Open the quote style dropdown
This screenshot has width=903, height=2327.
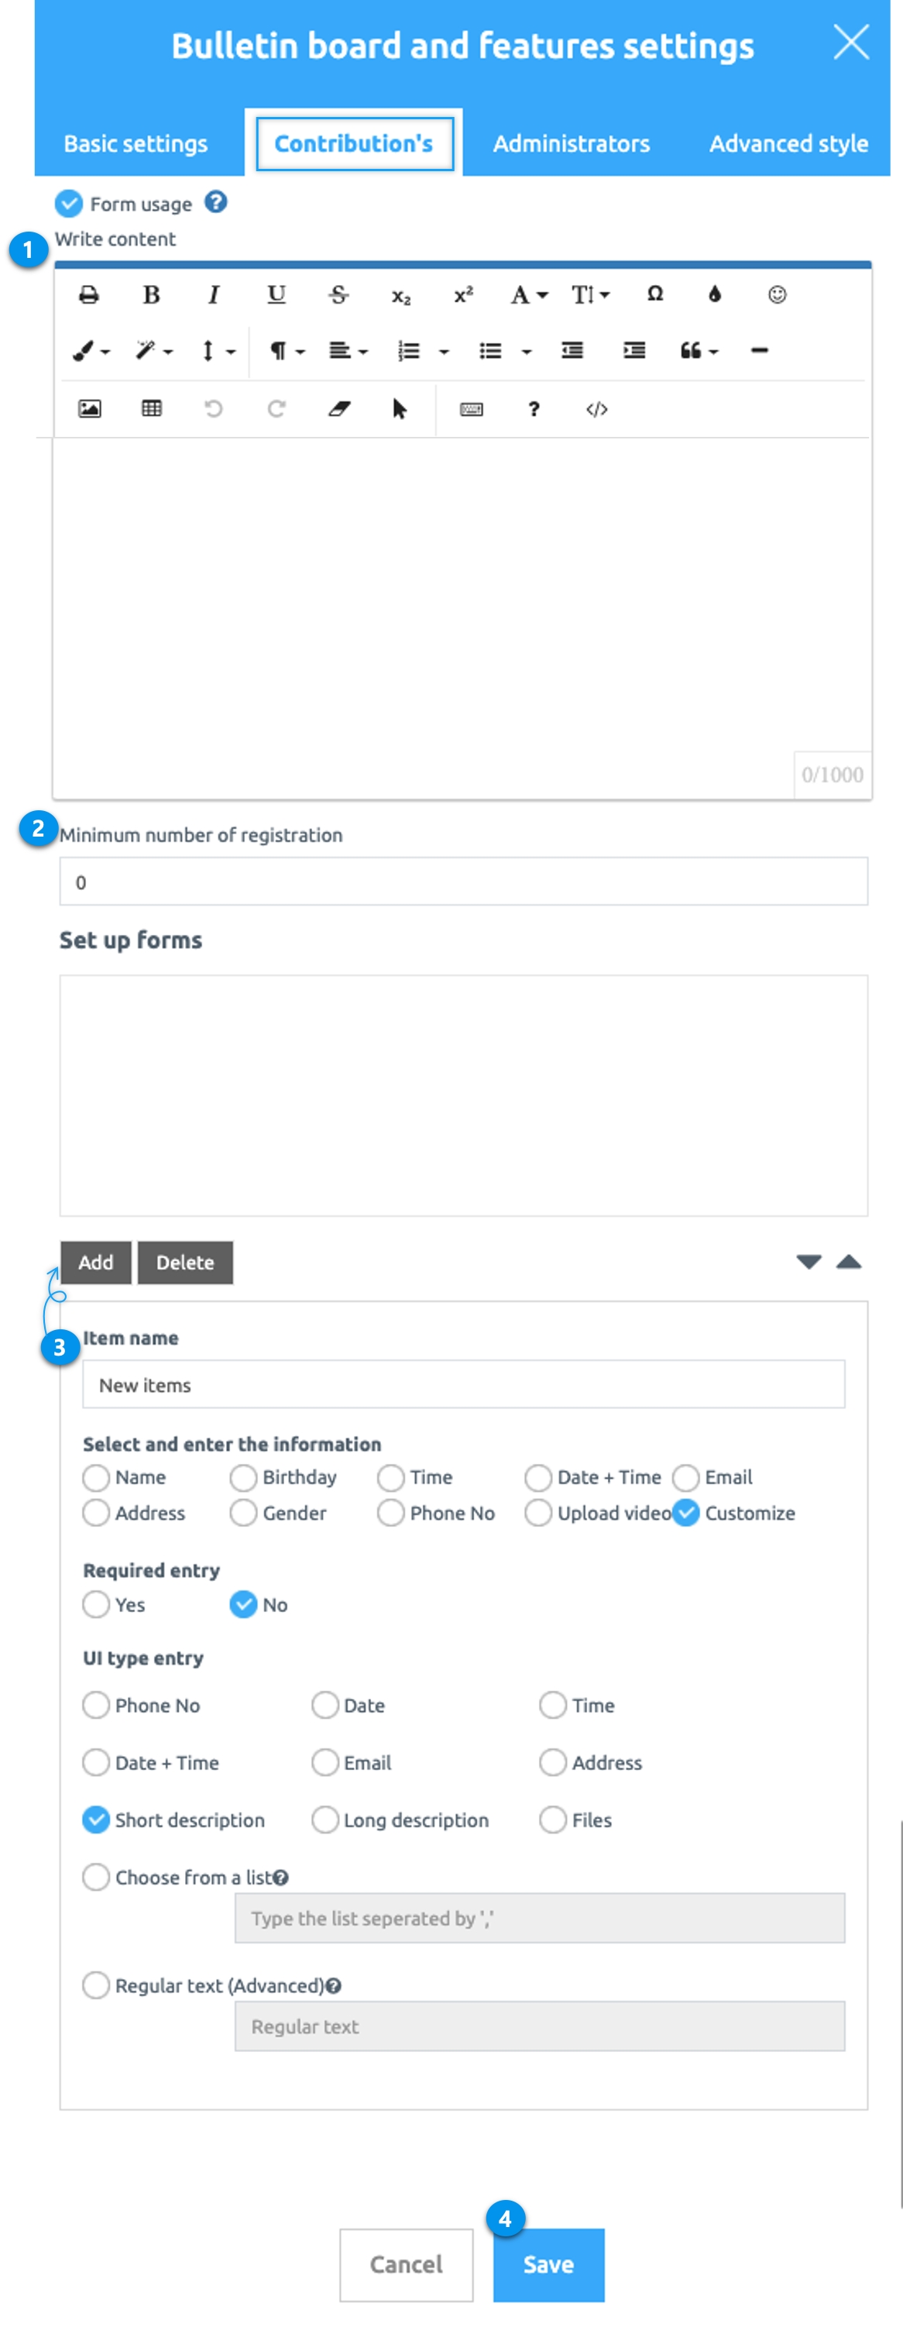pyautogui.click(x=699, y=352)
